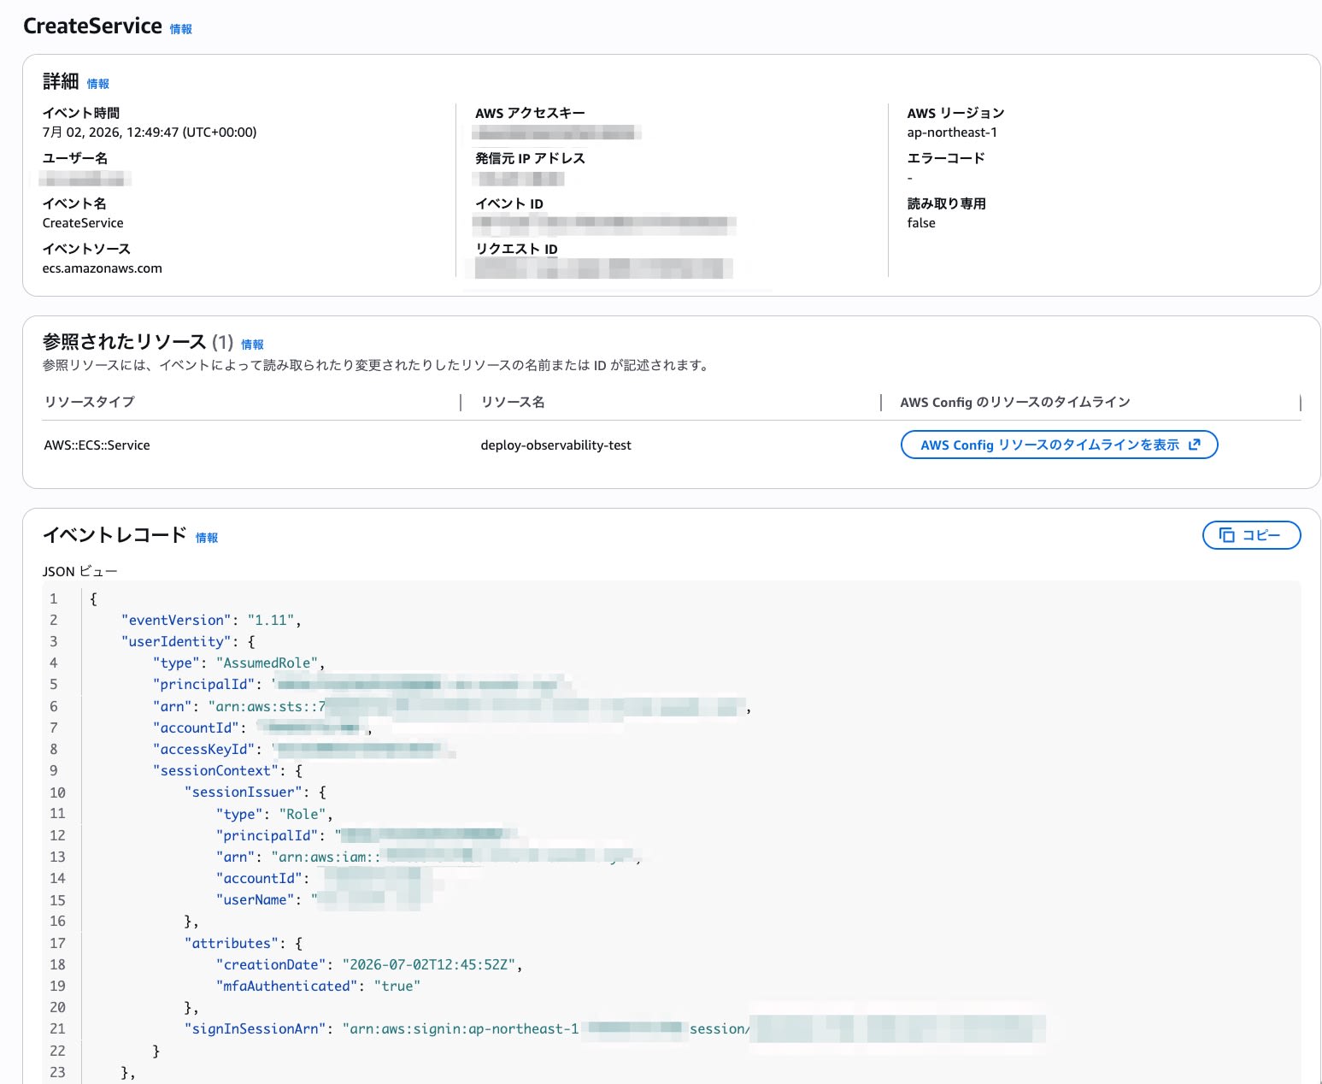Click the external-link icon in the AWS Config timeline button

point(1195,445)
